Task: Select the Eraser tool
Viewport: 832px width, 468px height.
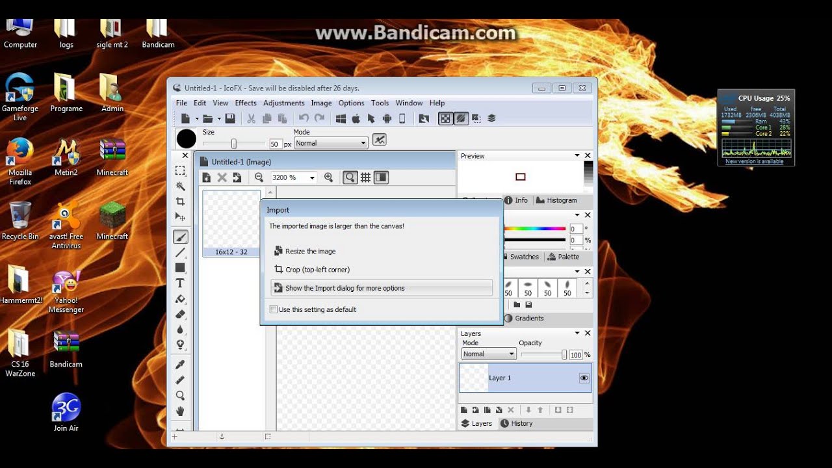Action: [x=180, y=314]
